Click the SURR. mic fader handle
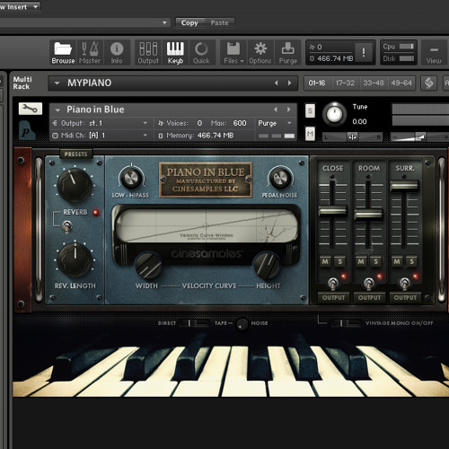This screenshot has width=449, height=449. pos(404,186)
